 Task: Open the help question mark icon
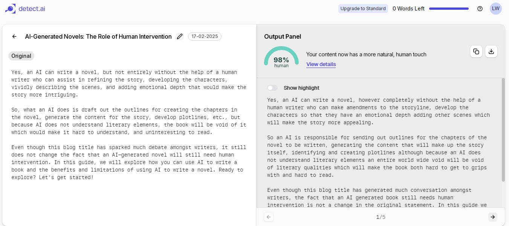480,9
